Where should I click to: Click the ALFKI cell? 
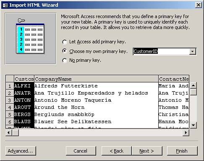pos(24,86)
